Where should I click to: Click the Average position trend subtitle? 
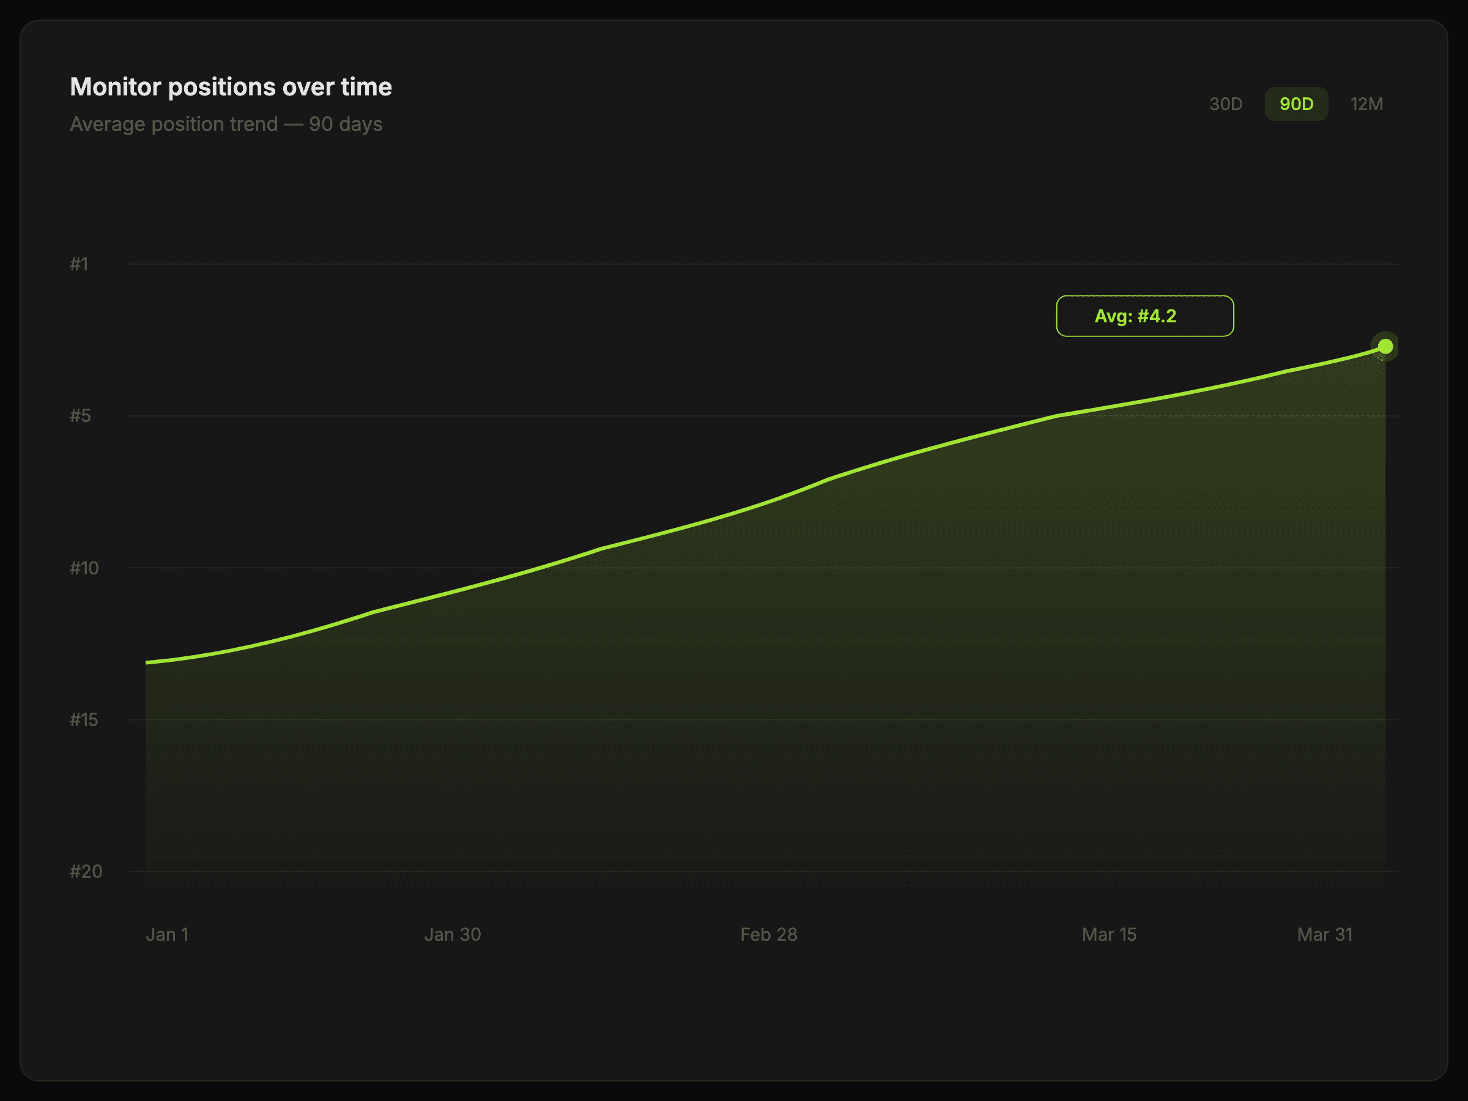pyautogui.click(x=226, y=124)
